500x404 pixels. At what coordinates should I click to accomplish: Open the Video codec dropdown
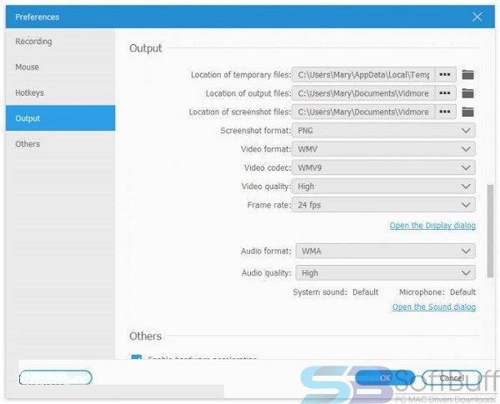coord(383,167)
